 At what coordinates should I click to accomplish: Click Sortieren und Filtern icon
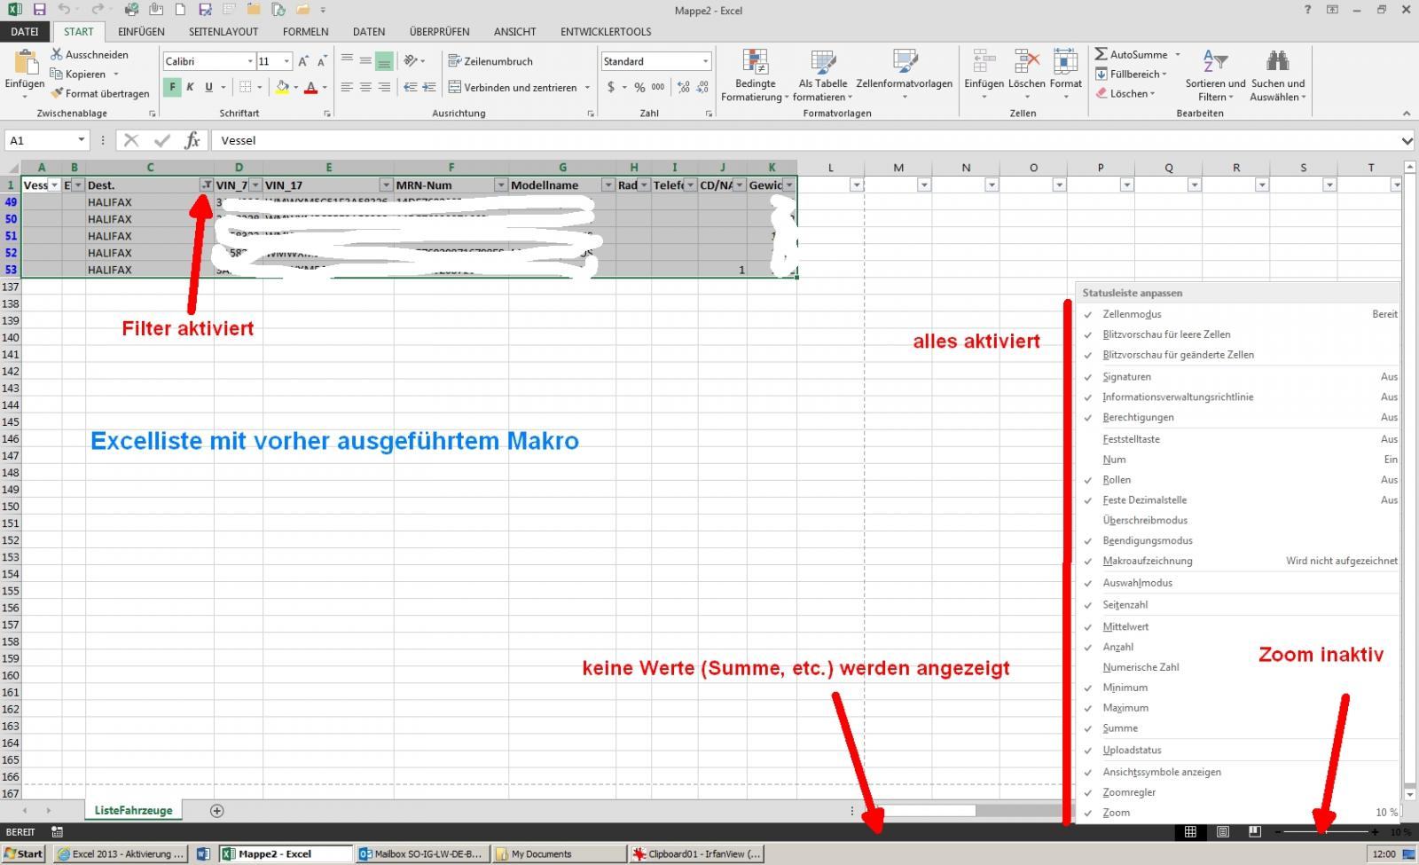click(1215, 61)
